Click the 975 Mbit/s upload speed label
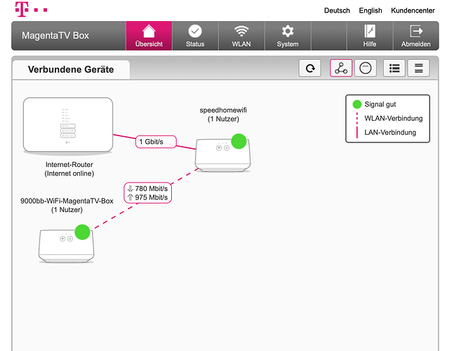 pyautogui.click(x=147, y=197)
